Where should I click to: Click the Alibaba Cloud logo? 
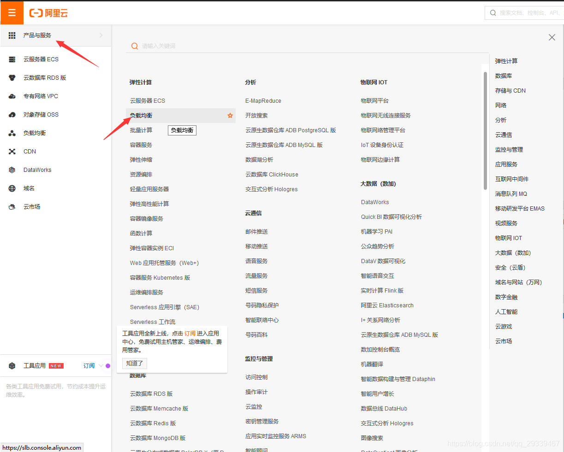(47, 13)
